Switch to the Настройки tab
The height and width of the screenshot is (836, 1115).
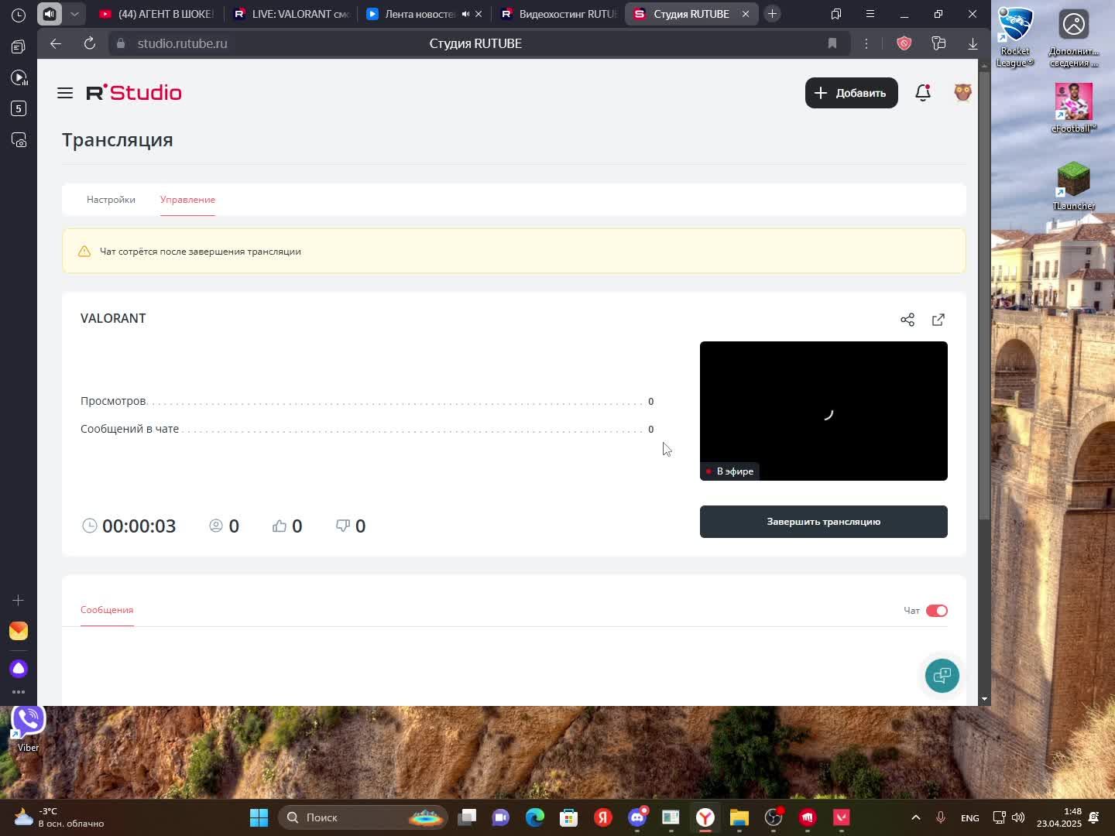tap(111, 200)
